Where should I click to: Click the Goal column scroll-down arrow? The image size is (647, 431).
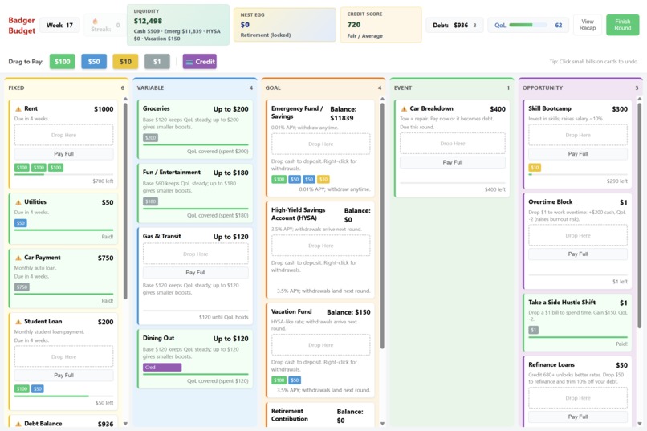pos(382,424)
